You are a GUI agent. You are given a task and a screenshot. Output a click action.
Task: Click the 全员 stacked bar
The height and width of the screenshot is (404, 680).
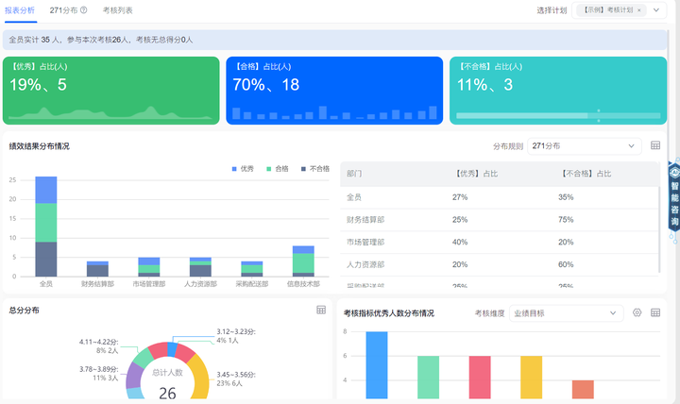pyautogui.click(x=46, y=227)
